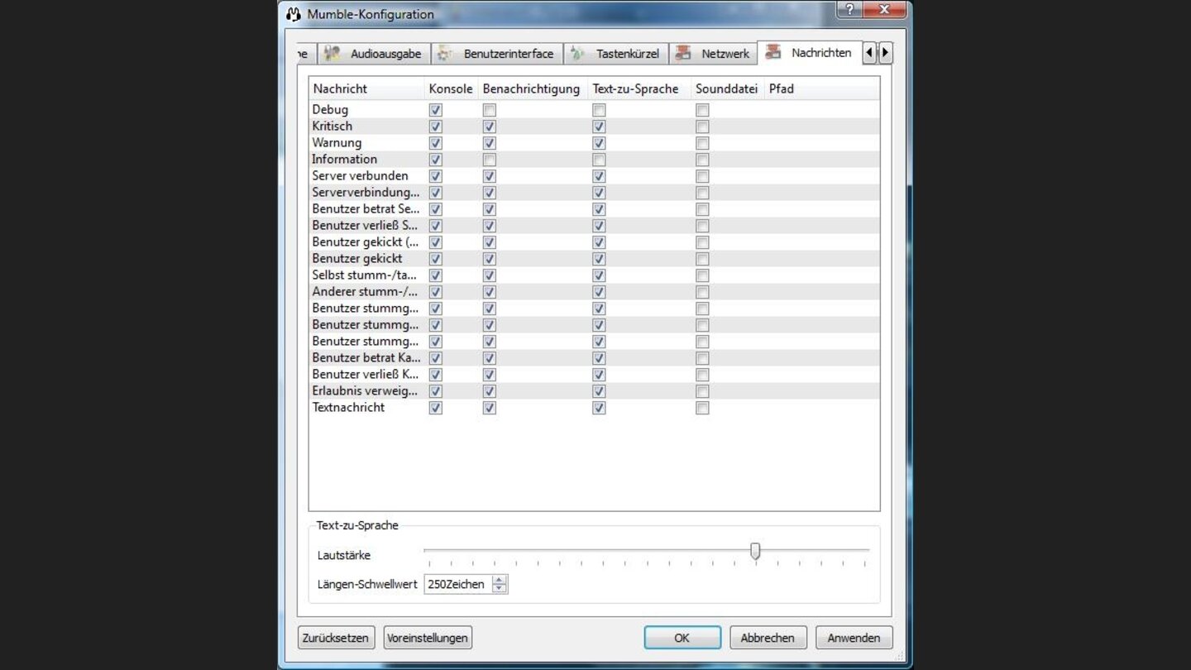1191x670 pixels.
Task: Select the Server verbunden row
Action: (594, 176)
